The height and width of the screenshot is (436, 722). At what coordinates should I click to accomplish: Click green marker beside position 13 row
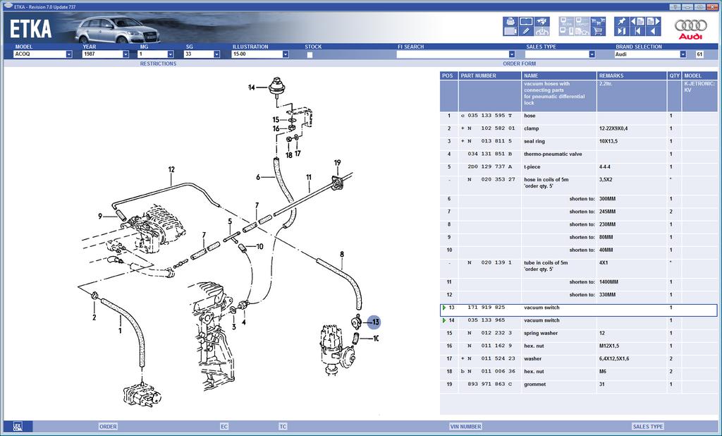[x=444, y=308]
